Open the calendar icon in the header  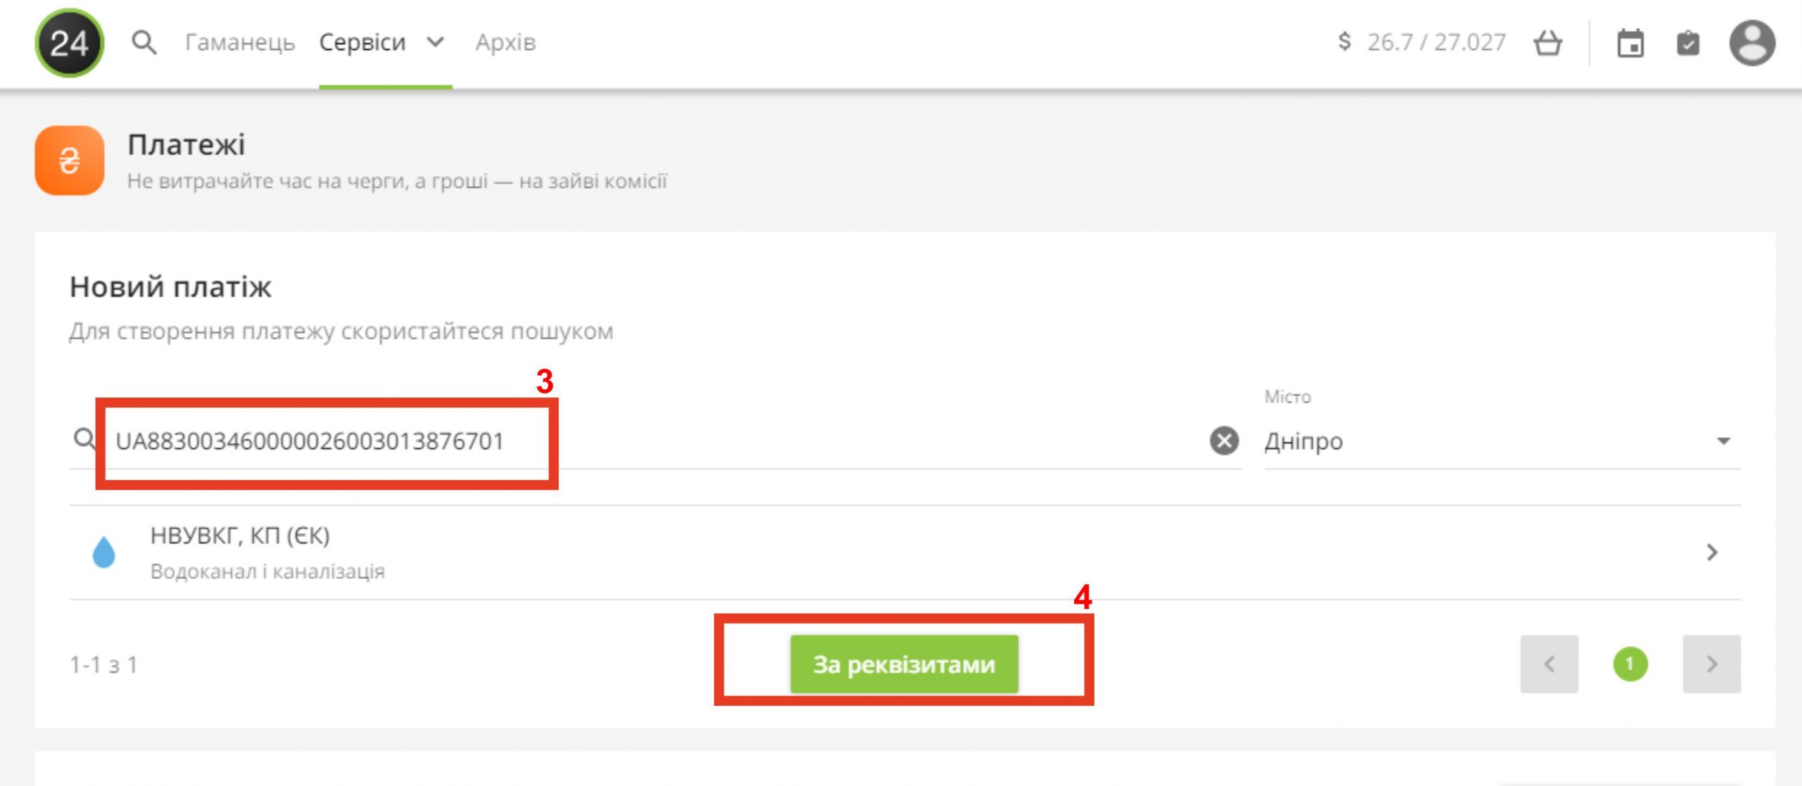[x=1630, y=44]
